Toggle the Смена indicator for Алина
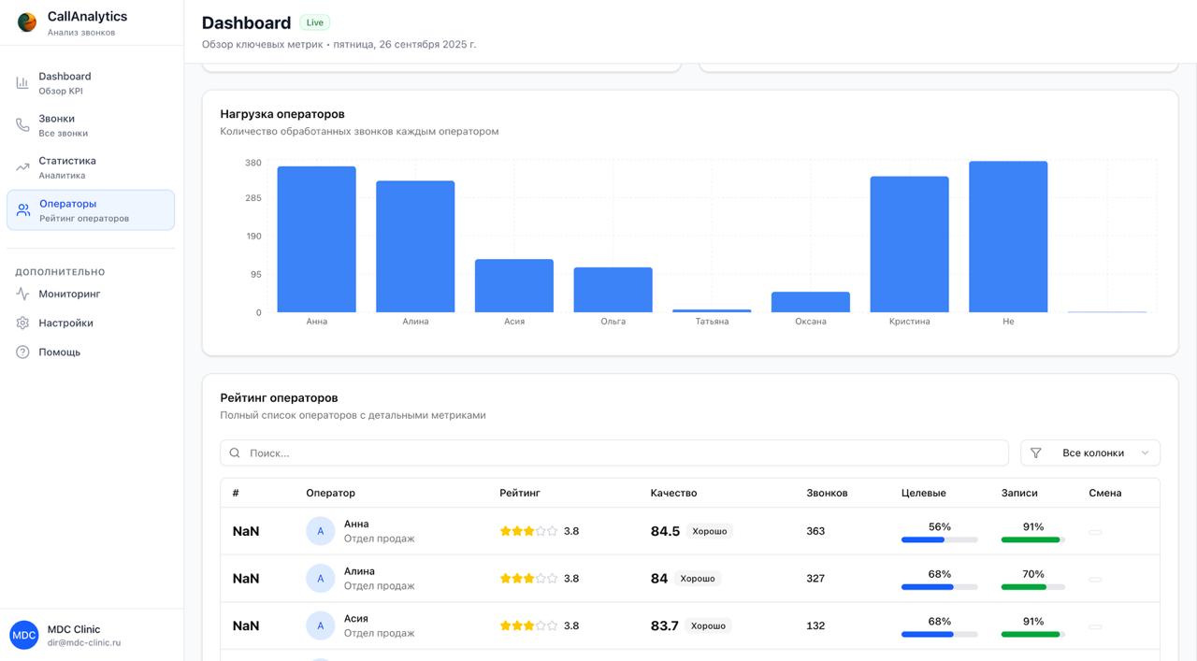Image resolution: width=1197 pixels, height=661 pixels. pos(1095,579)
